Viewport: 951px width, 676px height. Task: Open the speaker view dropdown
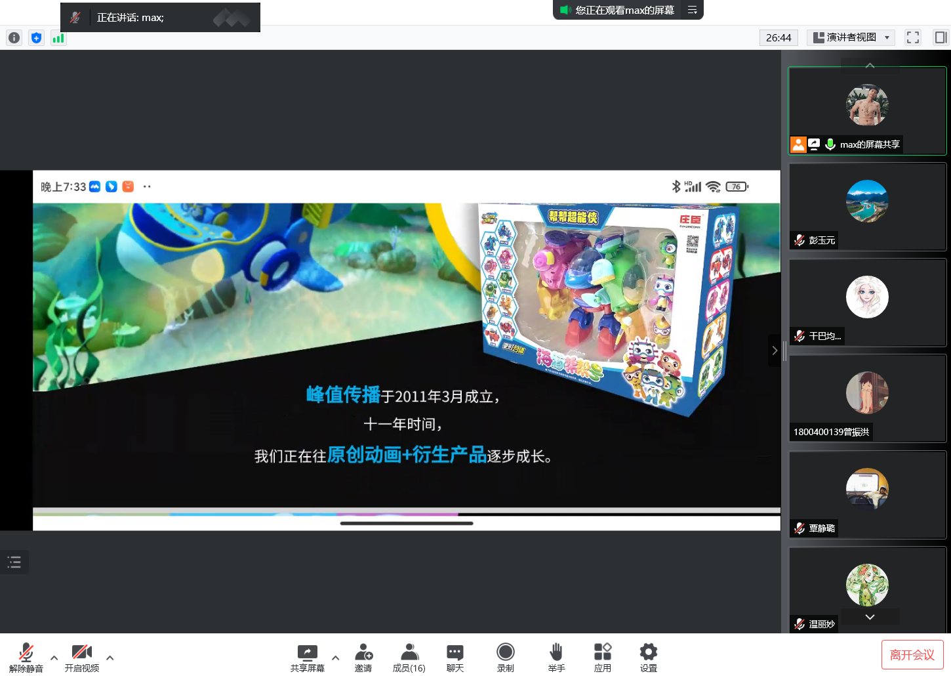(x=851, y=37)
